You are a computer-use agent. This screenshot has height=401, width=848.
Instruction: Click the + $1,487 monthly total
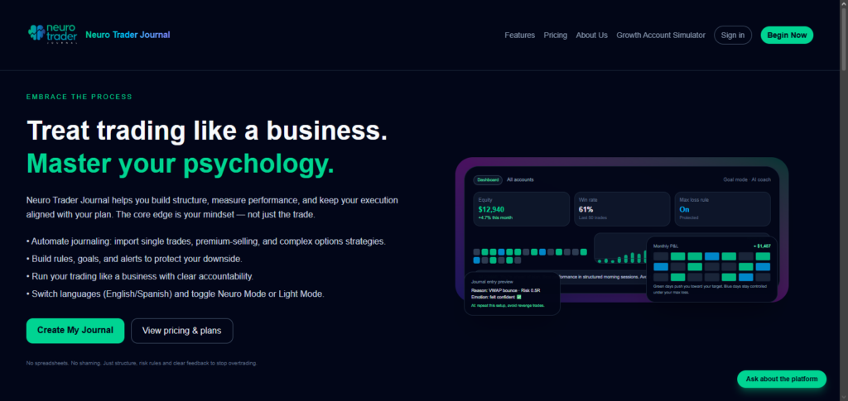(x=762, y=246)
